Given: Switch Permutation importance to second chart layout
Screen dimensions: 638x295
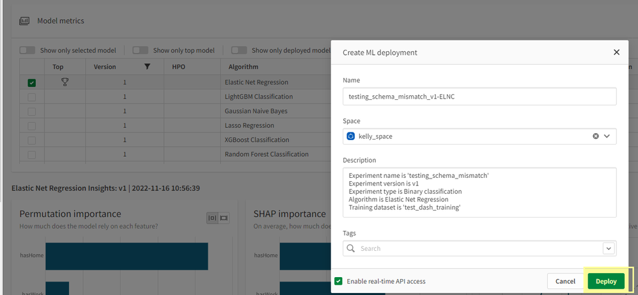Looking at the screenshot, I should tap(224, 218).
